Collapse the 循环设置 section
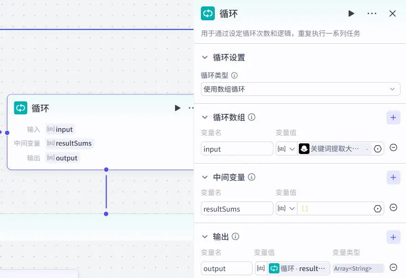The image size is (406, 278). (x=205, y=58)
